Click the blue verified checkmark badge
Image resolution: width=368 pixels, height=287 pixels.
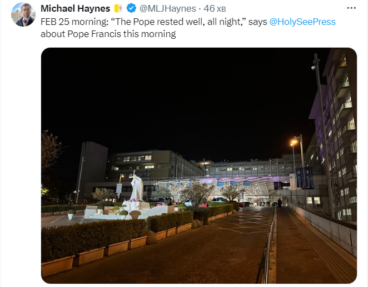[131, 8]
